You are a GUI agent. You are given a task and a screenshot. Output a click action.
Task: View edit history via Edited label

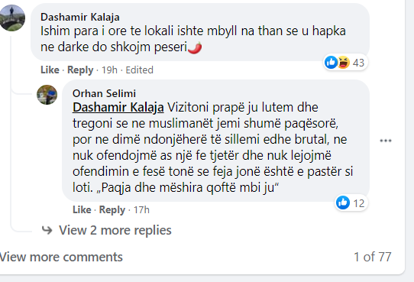[x=139, y=70]
